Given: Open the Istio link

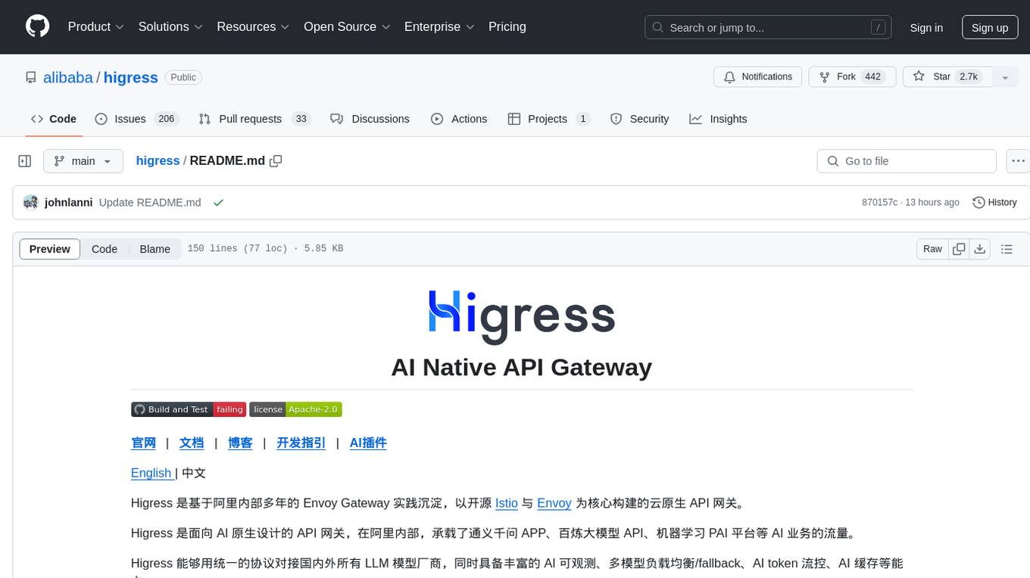Looking at the screenshot, I should [507, 503].
